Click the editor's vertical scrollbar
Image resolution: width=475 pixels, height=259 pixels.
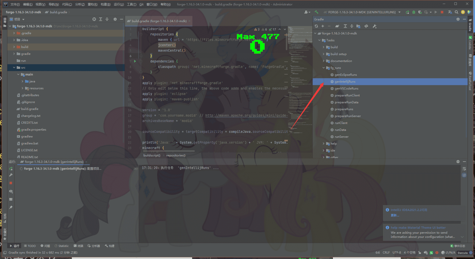286,41
